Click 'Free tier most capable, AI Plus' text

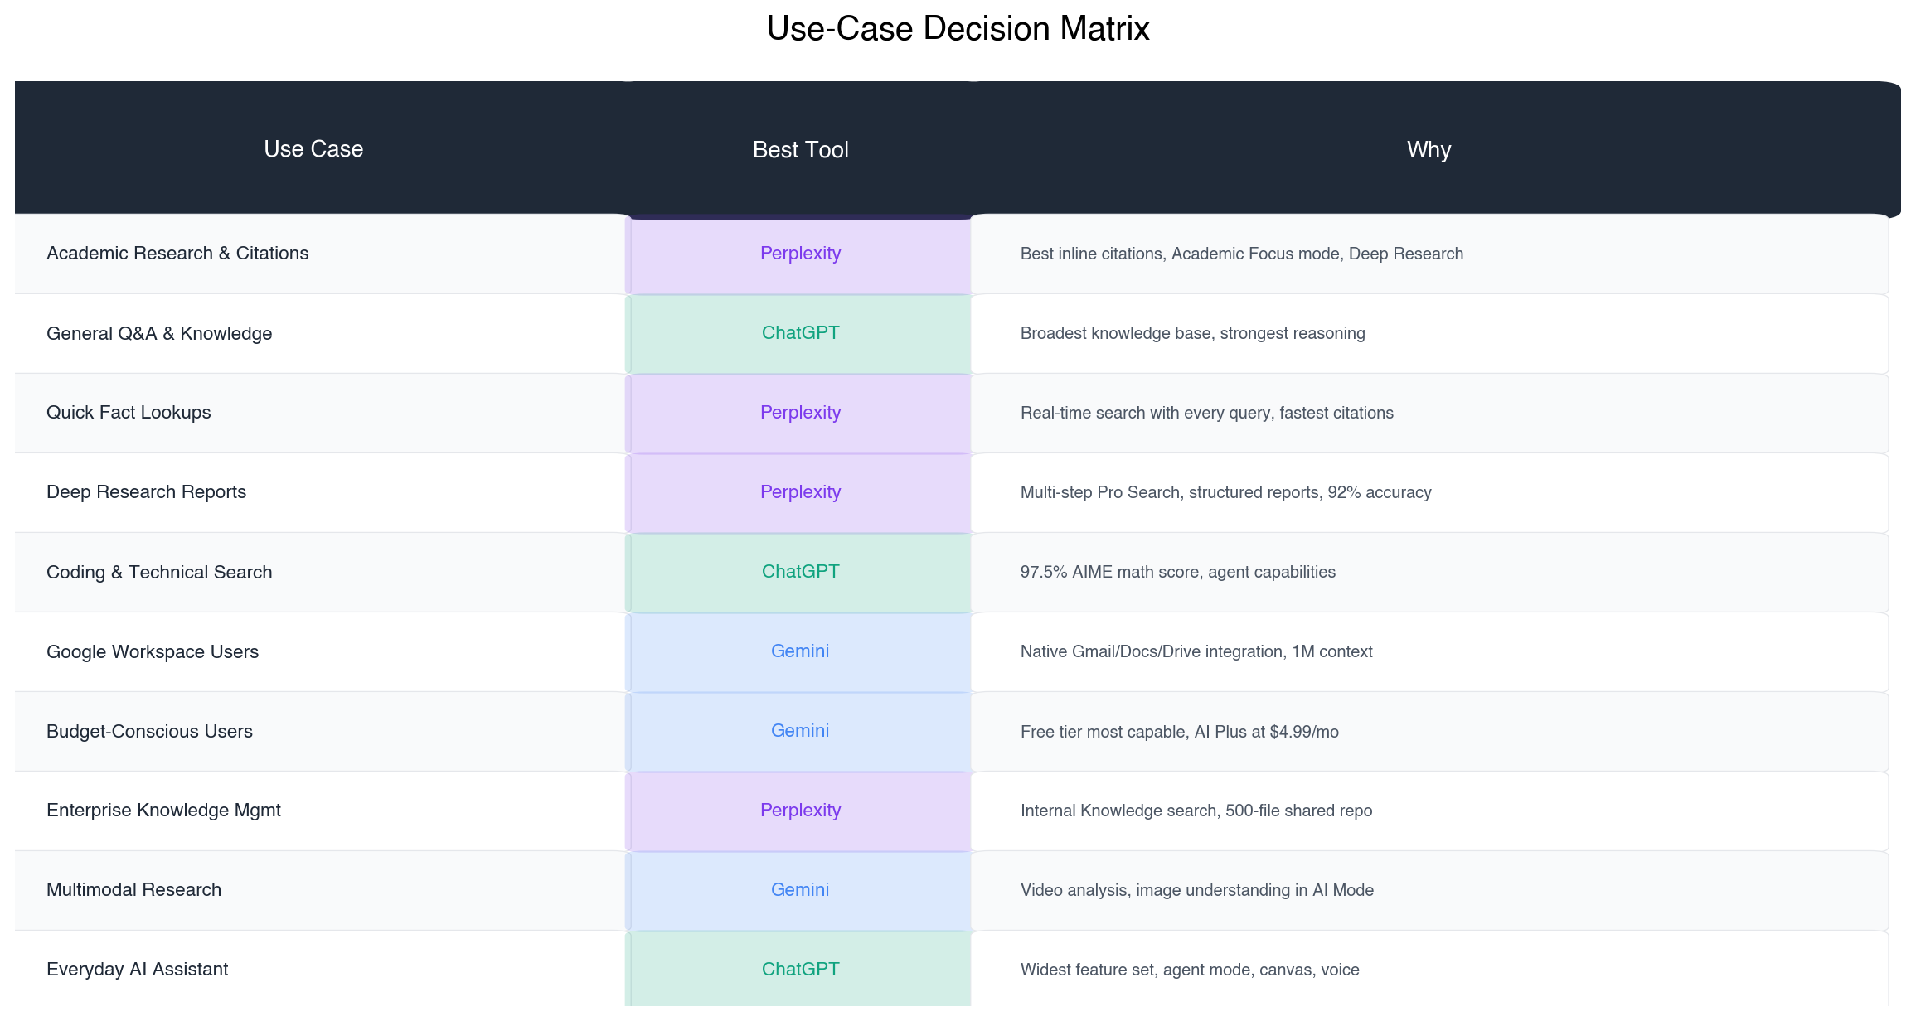point(1132,732)
